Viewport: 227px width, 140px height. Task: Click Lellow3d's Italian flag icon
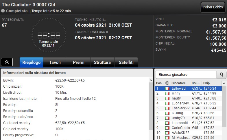click(x=167, y=89)
